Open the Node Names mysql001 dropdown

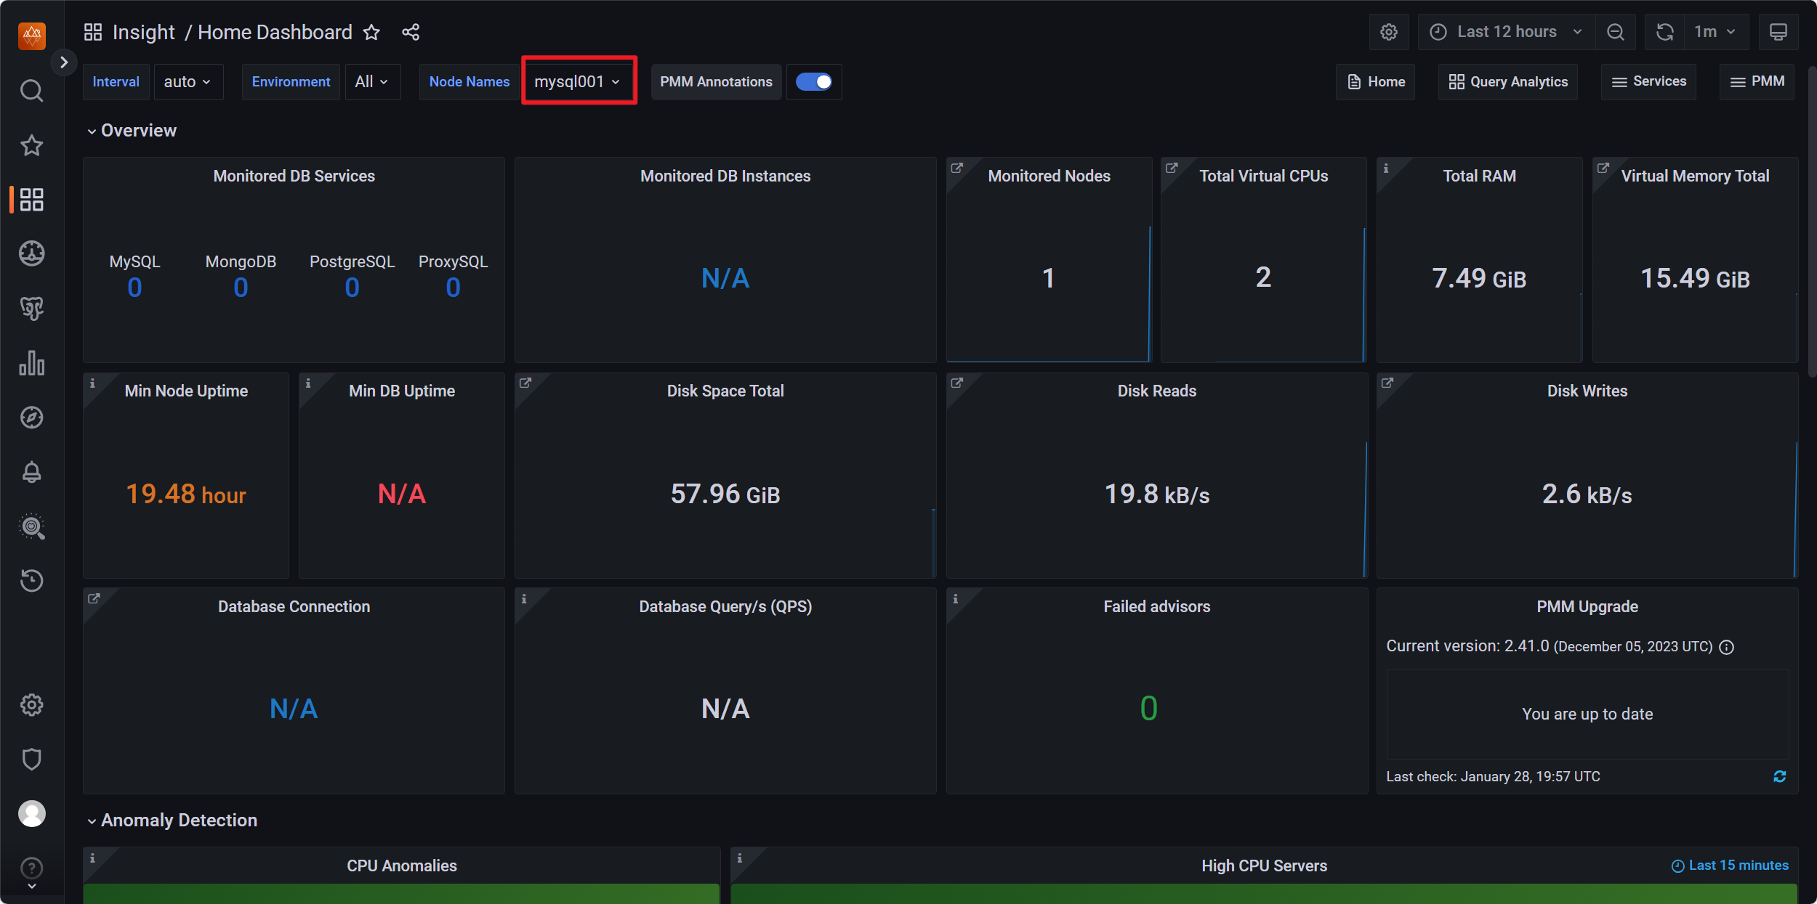pos(578,81)
